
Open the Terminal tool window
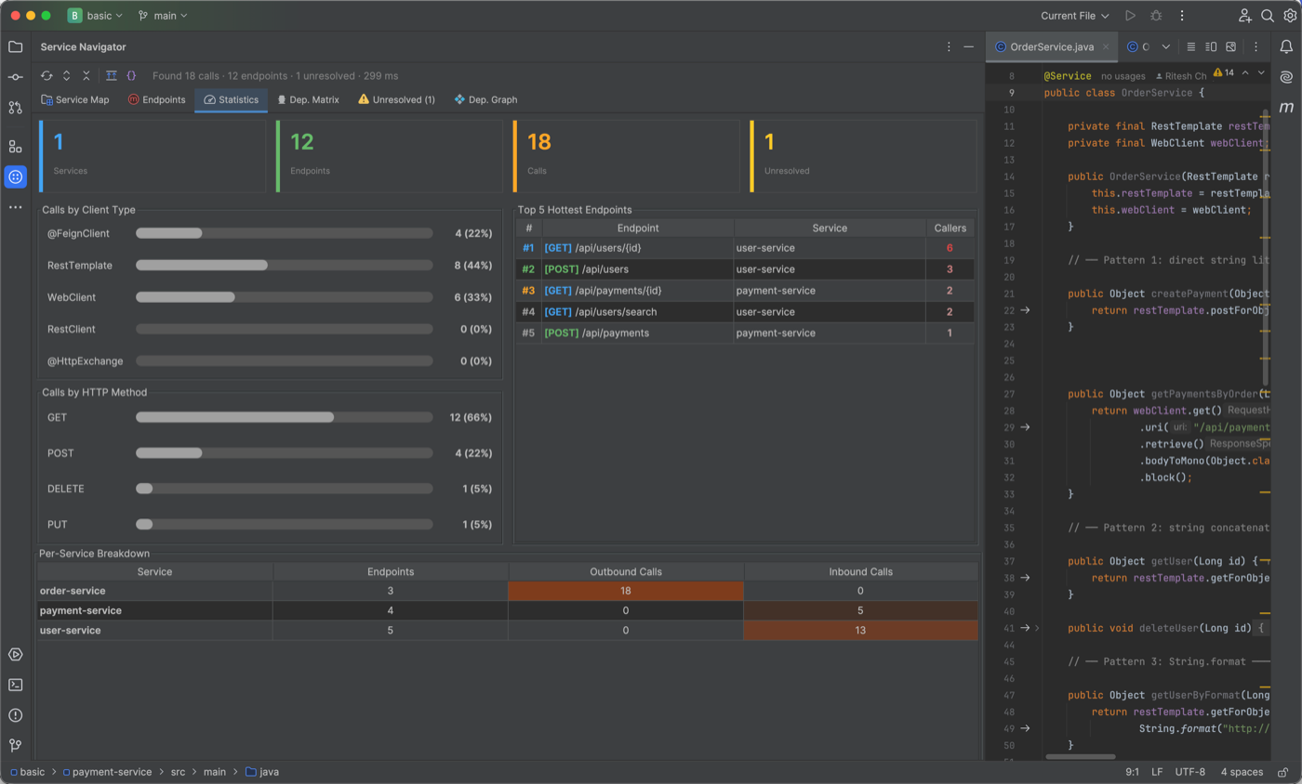coord(16,685)
